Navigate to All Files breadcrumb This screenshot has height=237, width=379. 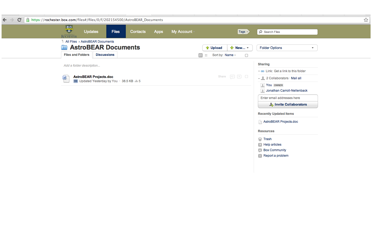(71, 42)
